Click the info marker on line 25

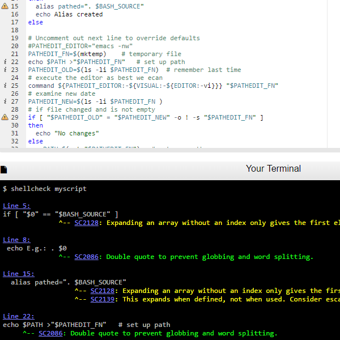(5, 86)
